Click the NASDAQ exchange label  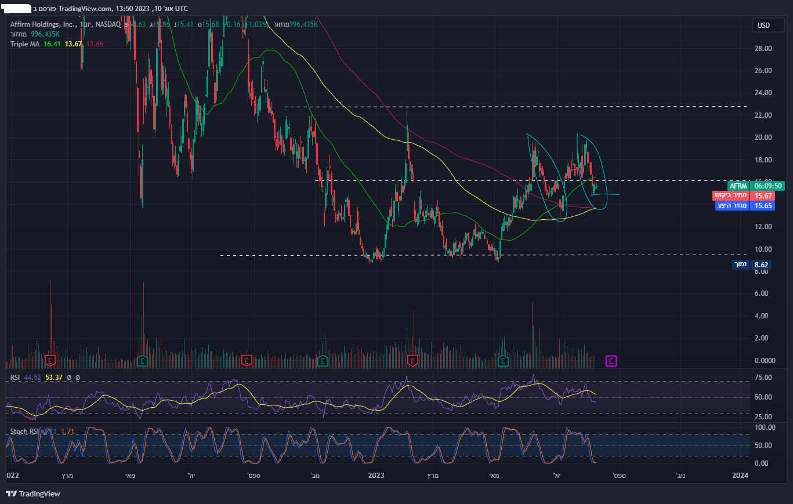click(107, 24)
